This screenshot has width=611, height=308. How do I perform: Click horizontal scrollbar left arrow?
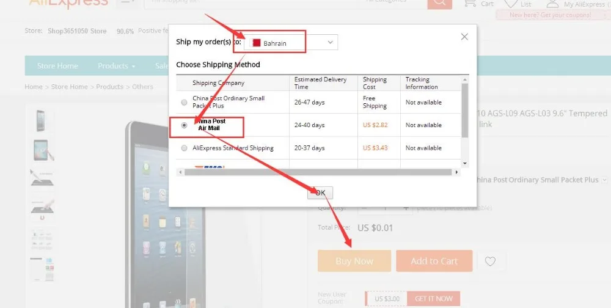click(x=180, y=172)
